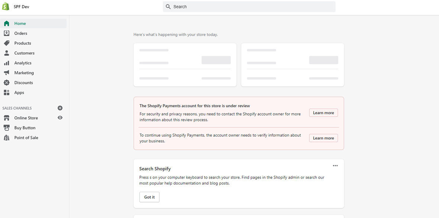Image resolution: width=439 pixels, height=218 pixels.
Task: Open the Search Shopify card options menu
Action: tap(335, 166)
